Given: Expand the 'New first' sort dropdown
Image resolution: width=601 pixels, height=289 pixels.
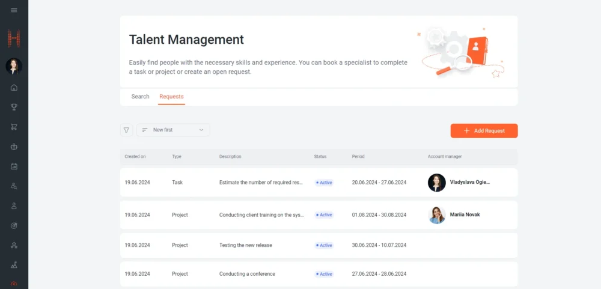Looking at the screenshot, I should coord(173,130).
